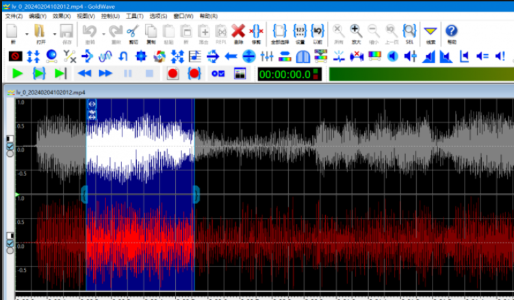Click the Rewind double-arrow button
Viewport: 514px width, 300px height.
(85, 73)
